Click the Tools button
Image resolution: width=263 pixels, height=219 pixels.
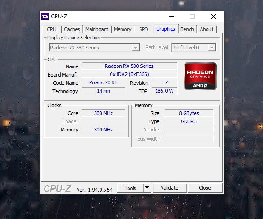[130, 188]
